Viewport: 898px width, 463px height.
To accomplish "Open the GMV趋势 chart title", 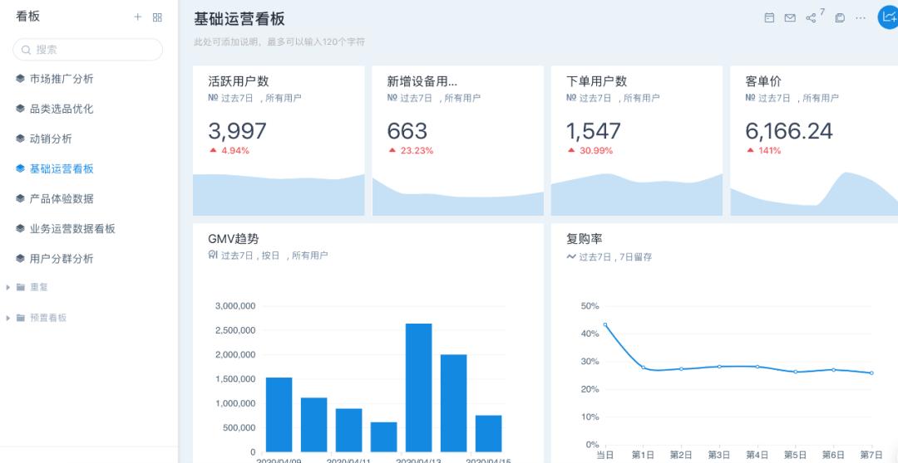I will [233, 239].
